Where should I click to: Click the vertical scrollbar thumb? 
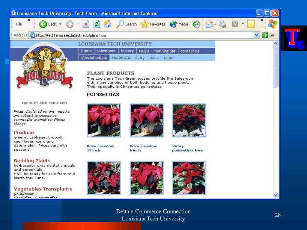(x=276, y=67)
